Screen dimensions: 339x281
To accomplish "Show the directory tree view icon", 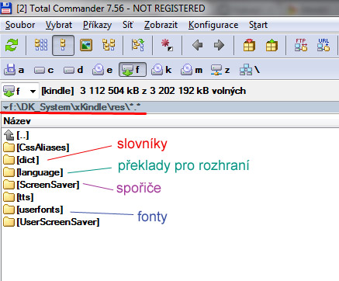I will coord(109,45).
